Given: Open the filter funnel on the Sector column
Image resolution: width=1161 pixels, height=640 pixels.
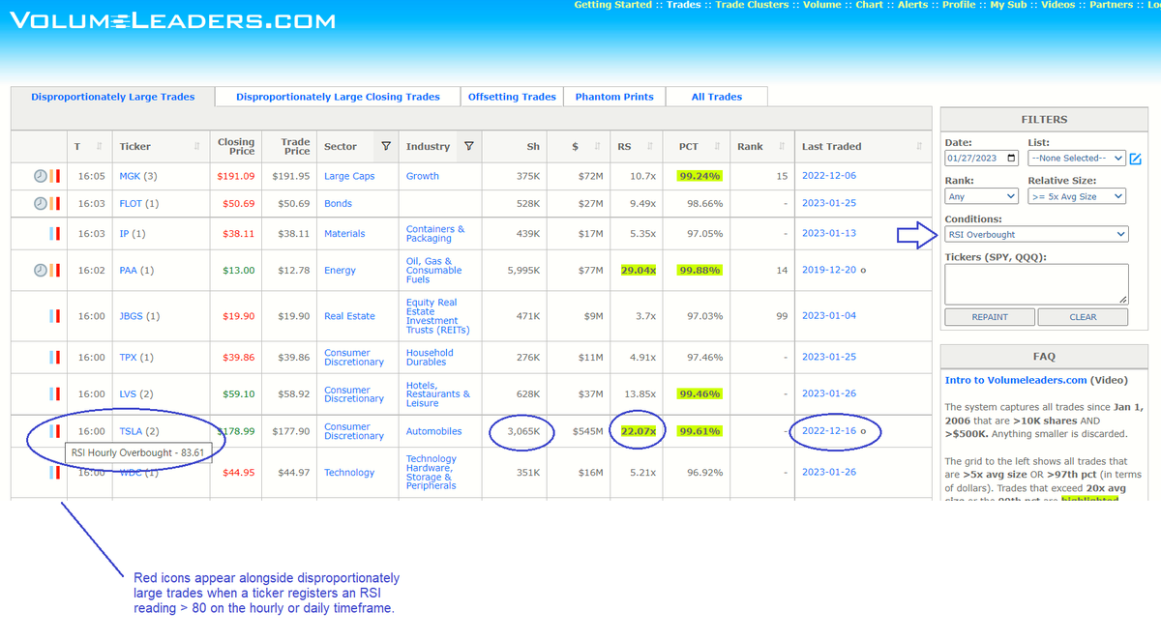Looking at the screenshot, I should click(386, 145).
